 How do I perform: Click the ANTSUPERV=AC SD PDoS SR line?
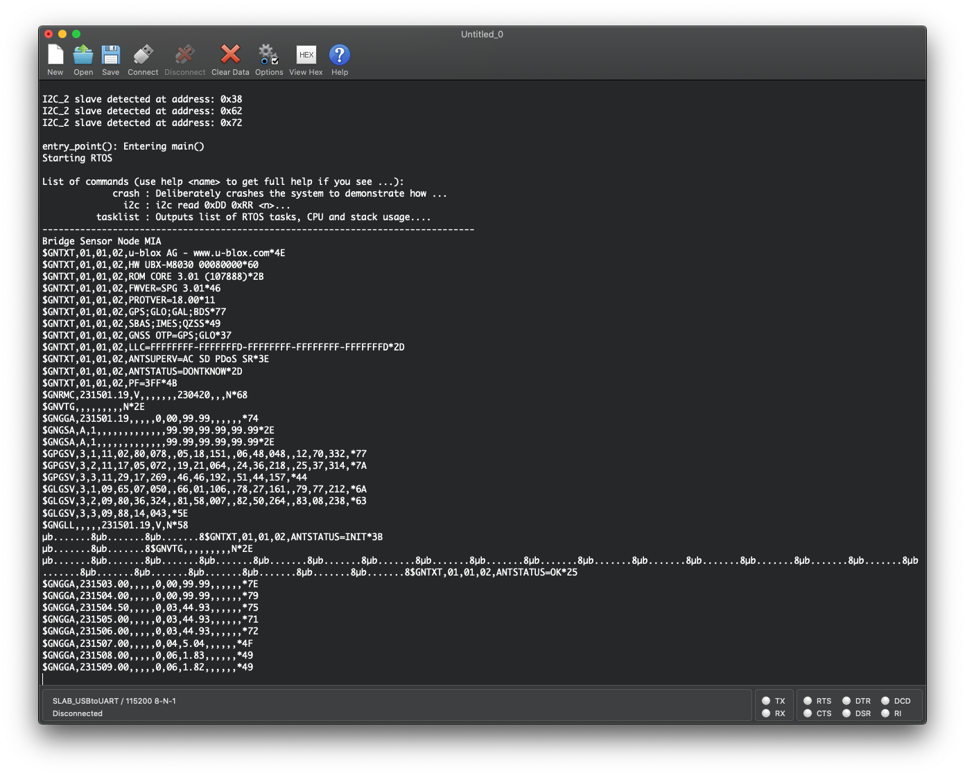(156, 359)
